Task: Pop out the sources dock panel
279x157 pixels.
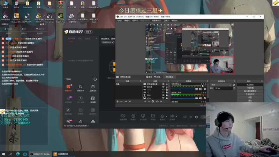Action: pos(168,81)
